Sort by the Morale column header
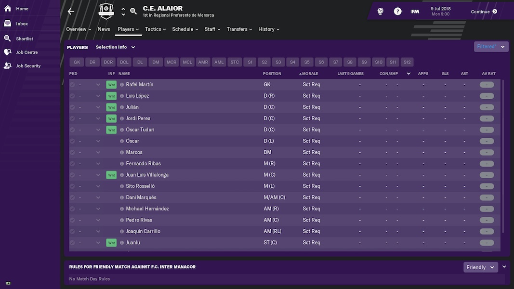Image resolution: width=514 pixels, height=289 pixels. click(x=308, y=74)
